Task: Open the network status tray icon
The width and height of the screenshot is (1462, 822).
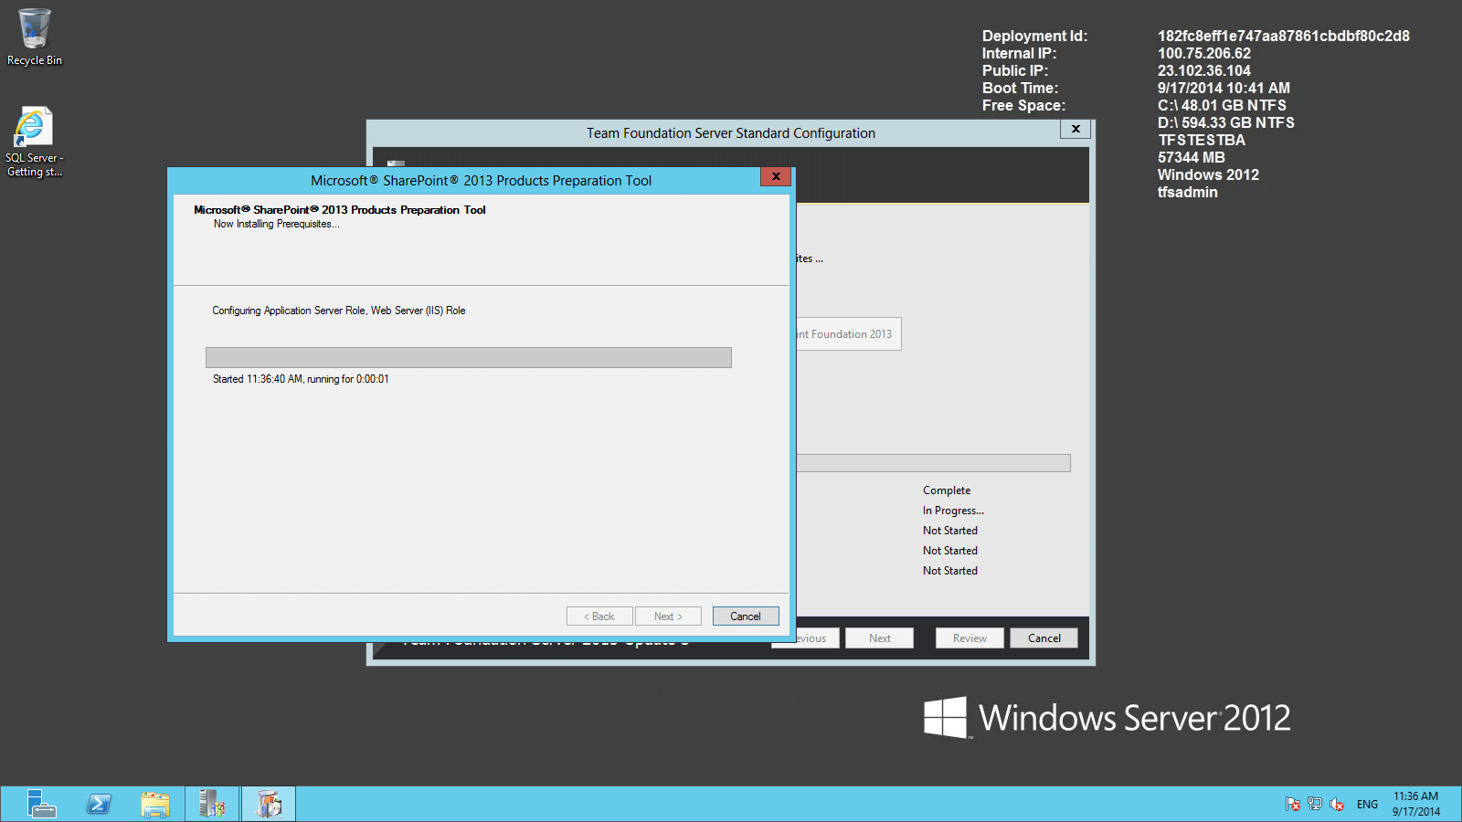Action: click(1315, 804)
